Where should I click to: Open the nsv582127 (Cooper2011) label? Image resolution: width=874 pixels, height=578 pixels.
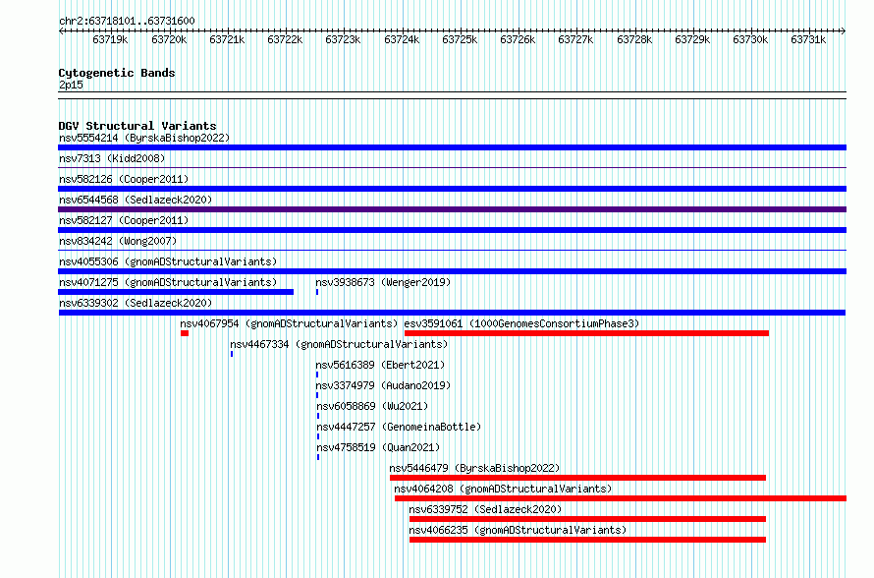click(124, 220)
